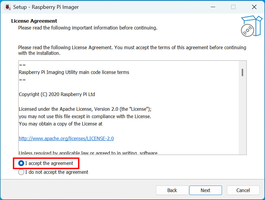The image size is (265, 200).
Task: Select "I accept the agreement" radio button
Action: pyautogui.click(x=21, y=163)
